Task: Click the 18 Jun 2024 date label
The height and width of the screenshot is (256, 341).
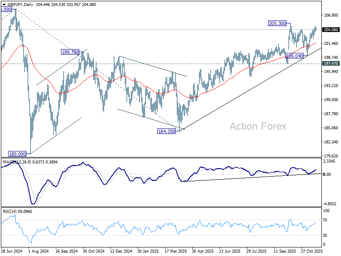Action: coord(12,251)
